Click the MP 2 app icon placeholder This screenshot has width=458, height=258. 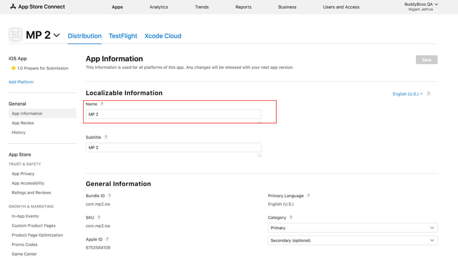(15, 35)
